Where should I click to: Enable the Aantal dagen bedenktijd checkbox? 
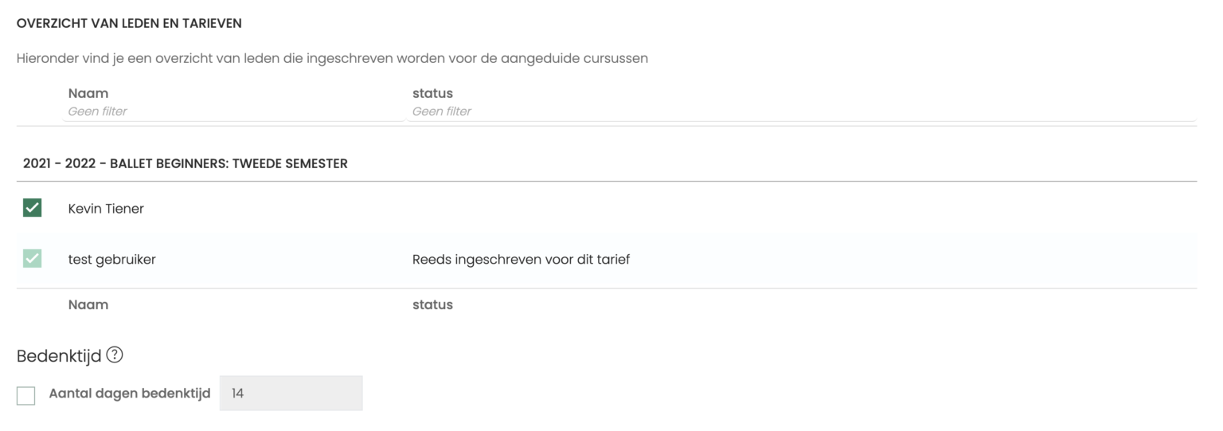coord(25,395)
